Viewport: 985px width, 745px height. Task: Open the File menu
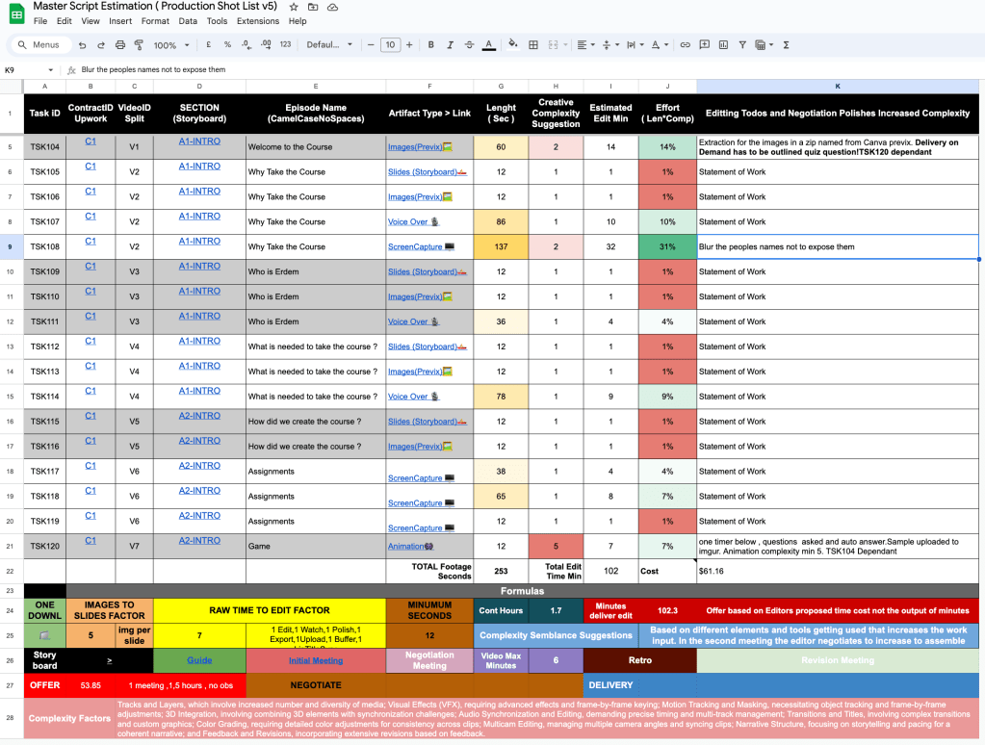[40, 21]
